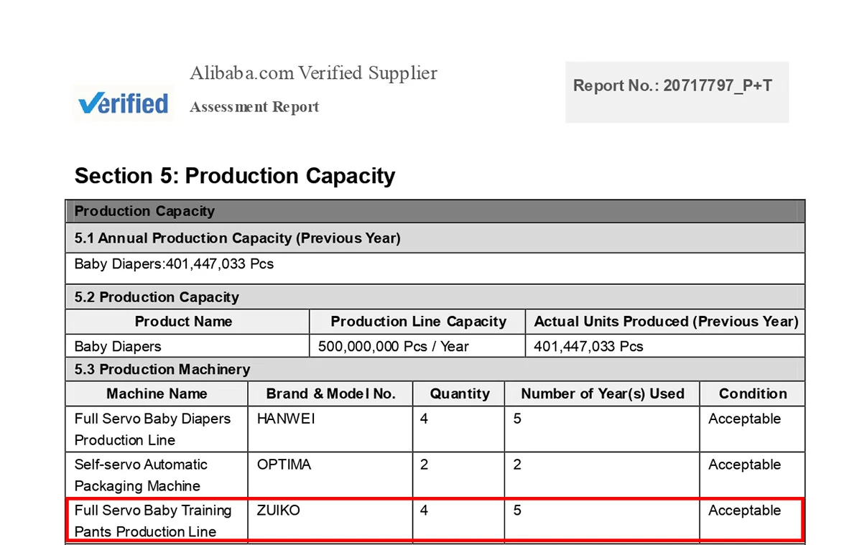Select the Brand & Model No. column header
This screenshot has width=862, height=545.
330,393
